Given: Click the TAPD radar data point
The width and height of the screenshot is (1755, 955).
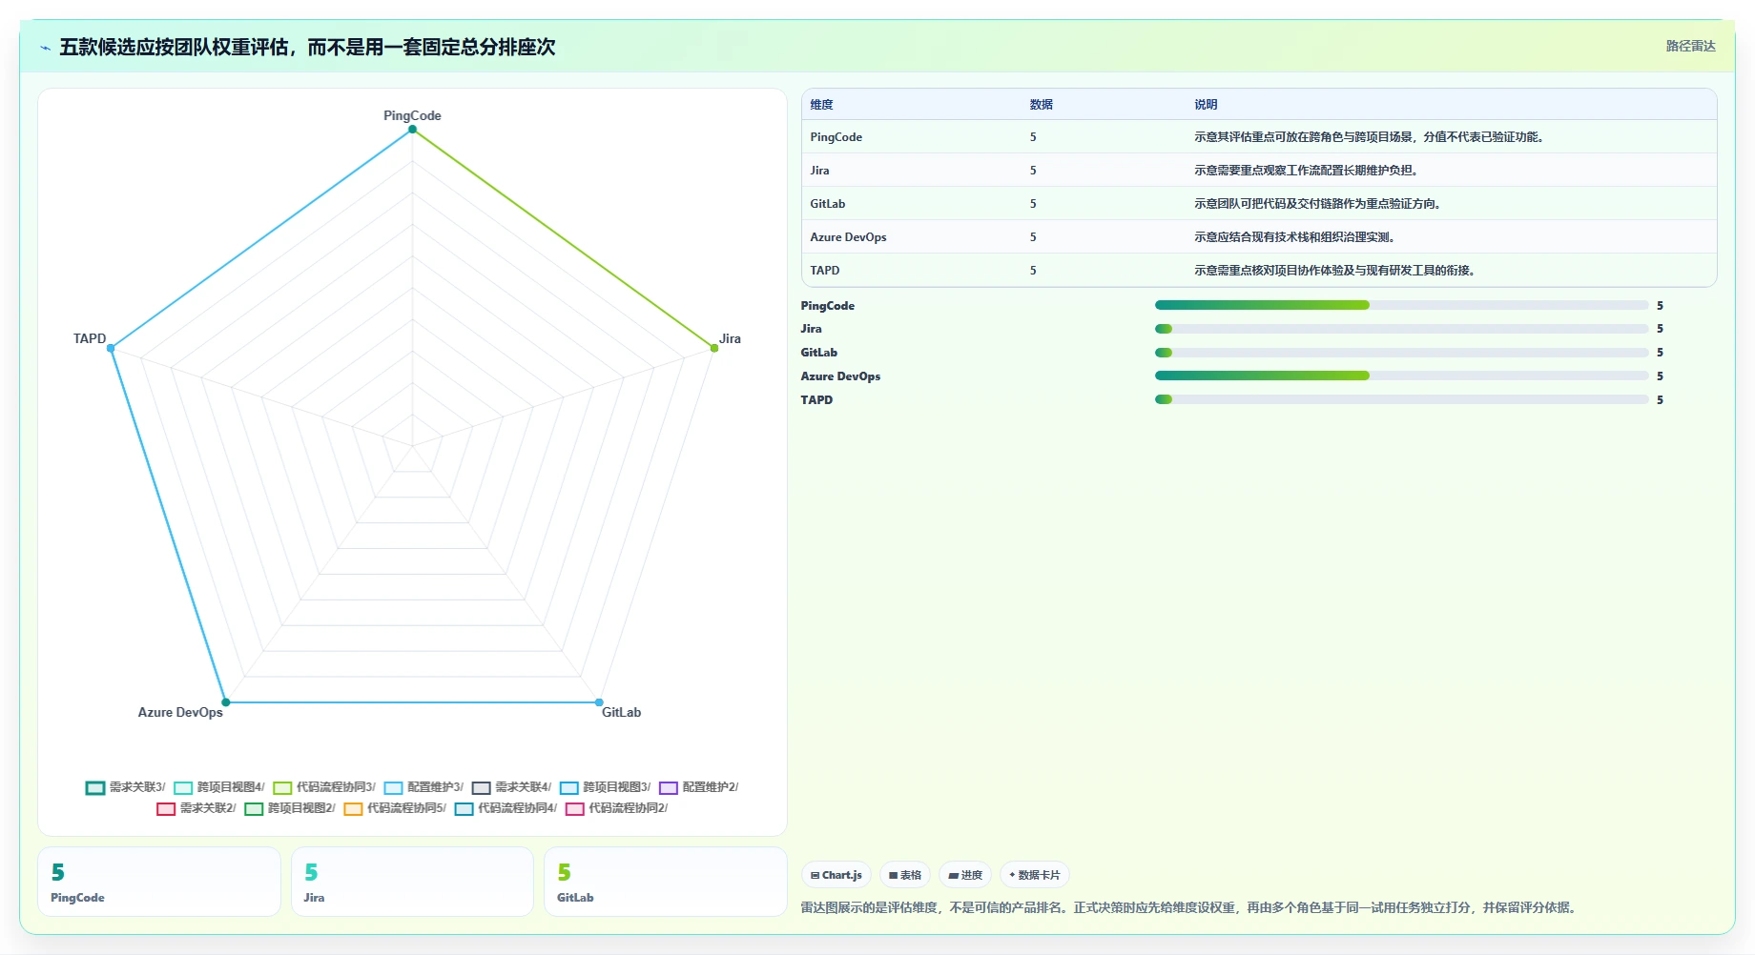Looking at the screenshot, I should pyautogui.click(x=111, y=348).
